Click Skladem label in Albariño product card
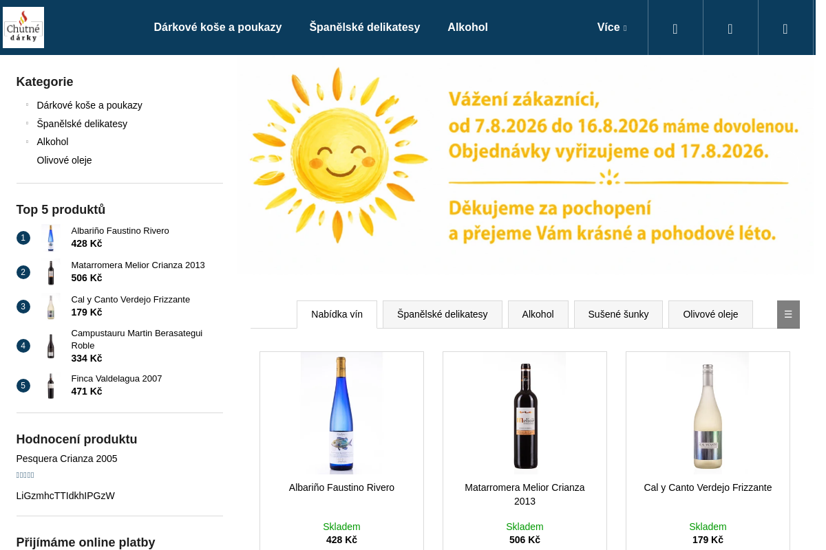Screen dimensions: 826x550 (341, 527)
